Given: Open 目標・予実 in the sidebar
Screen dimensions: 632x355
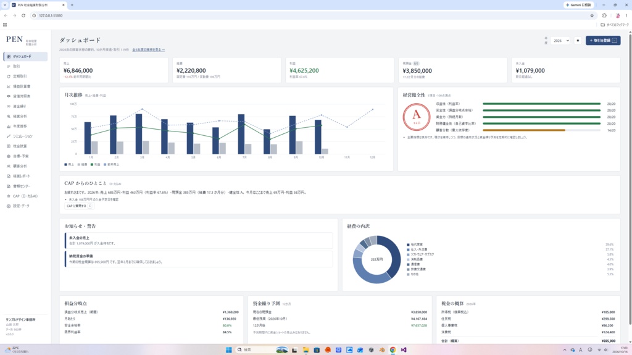Looking at the screenshot, I should 25,156.
